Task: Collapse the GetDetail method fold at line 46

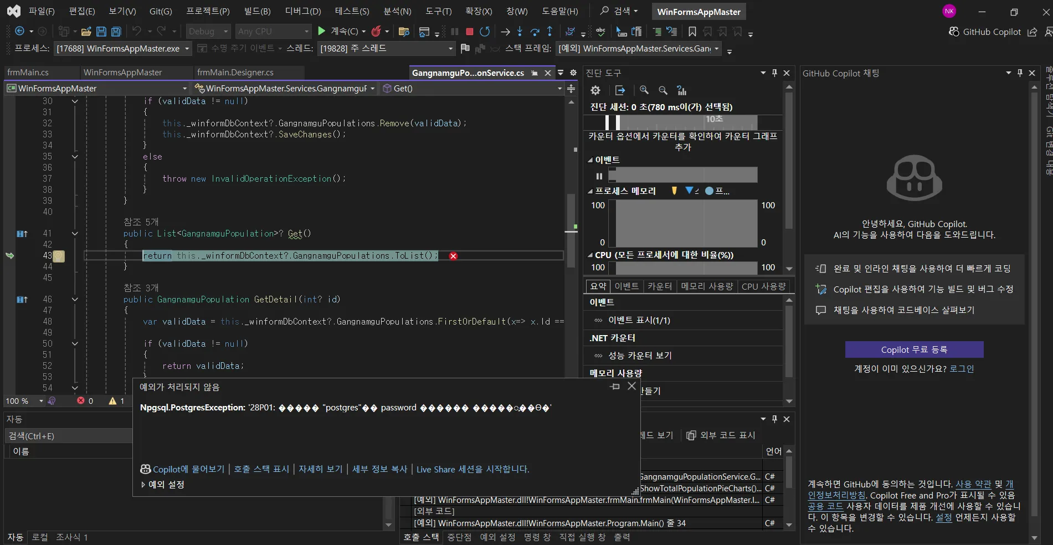Action: point(75,300)
